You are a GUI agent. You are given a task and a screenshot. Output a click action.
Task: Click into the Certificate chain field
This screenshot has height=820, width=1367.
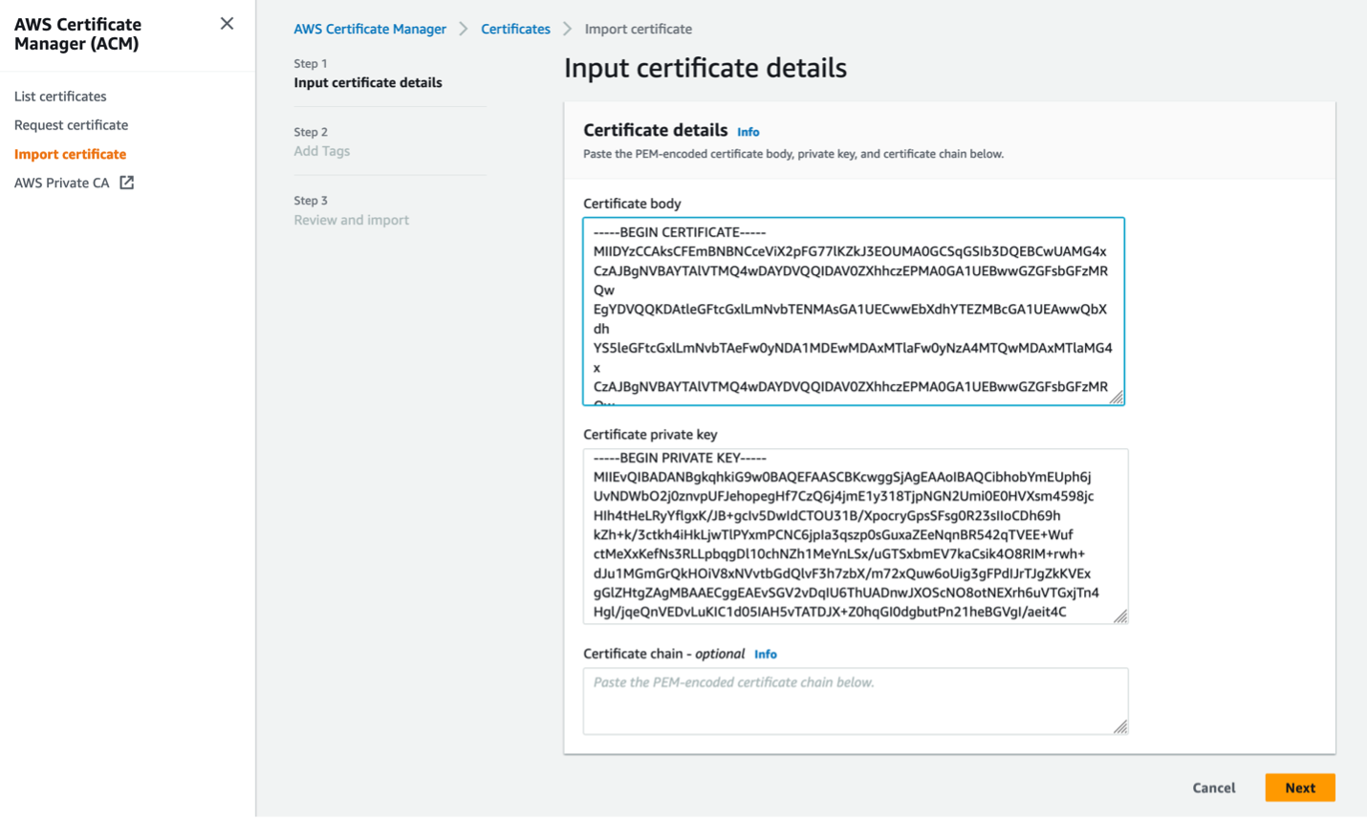pos(856,701)
